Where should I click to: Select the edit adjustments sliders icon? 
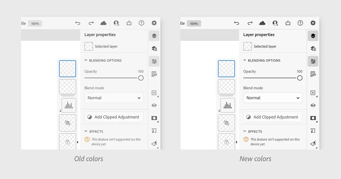(154, 61)
